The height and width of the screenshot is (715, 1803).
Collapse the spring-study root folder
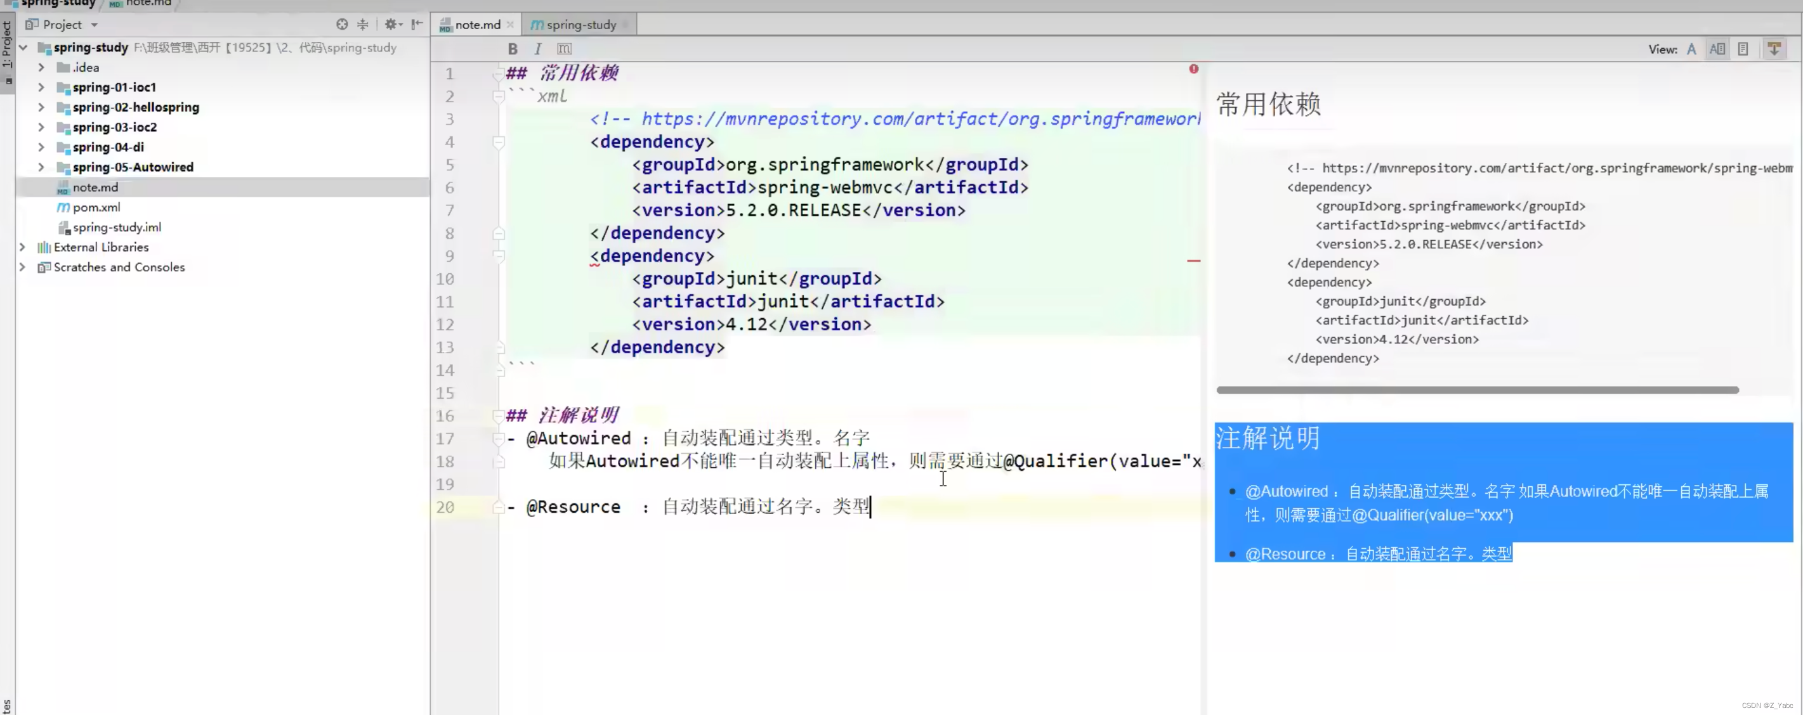pos(23,48)
